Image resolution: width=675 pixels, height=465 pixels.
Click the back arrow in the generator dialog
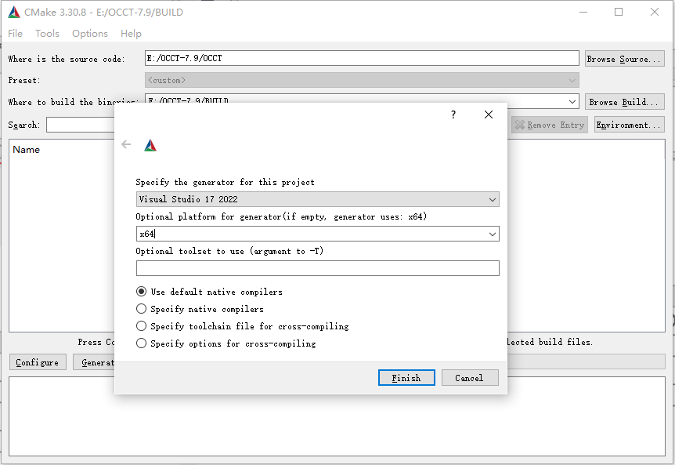[x=126, y=144]
